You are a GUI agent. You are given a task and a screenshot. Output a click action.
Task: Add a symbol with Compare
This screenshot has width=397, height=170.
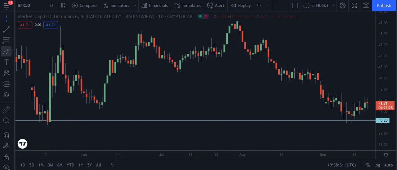[84, 5]
